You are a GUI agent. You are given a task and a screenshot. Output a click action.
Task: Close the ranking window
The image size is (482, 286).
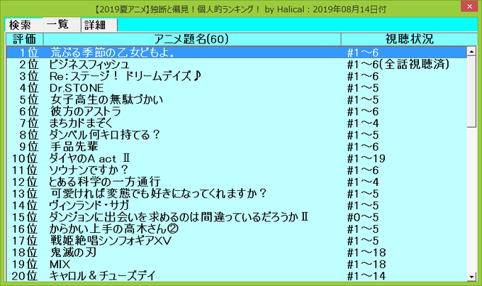pyautogui.click(x=469, y=6)
